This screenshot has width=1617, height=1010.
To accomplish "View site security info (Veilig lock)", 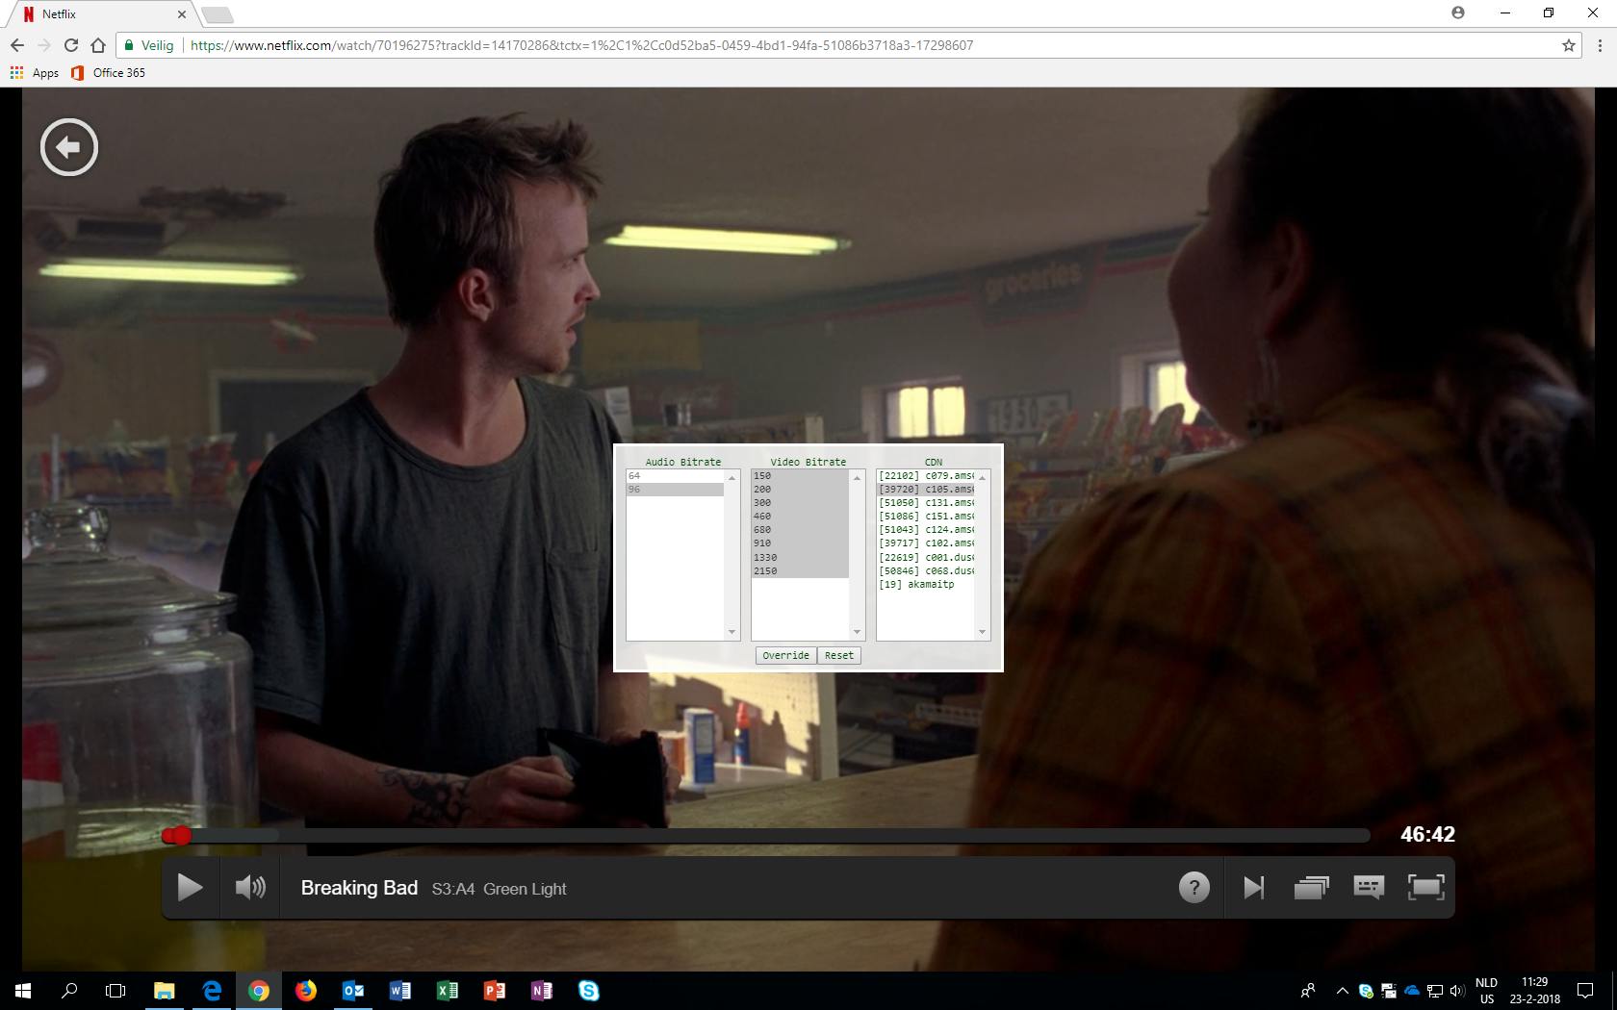I will 149,45.
